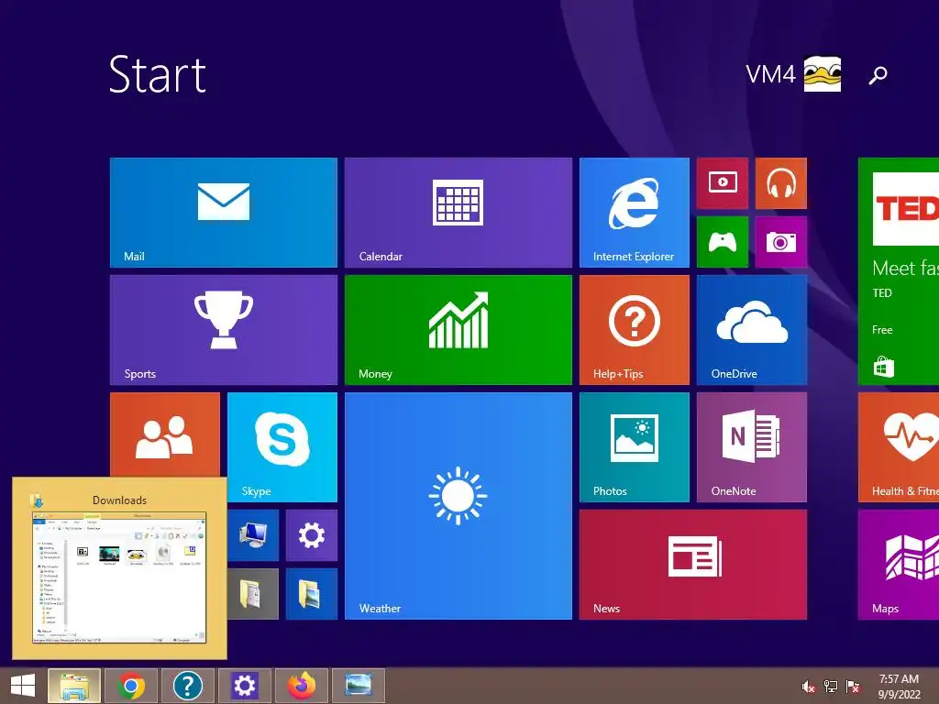
Task: Open the Action Center flag tray icon
Action: pyautogui.click(x=853, y=686)
